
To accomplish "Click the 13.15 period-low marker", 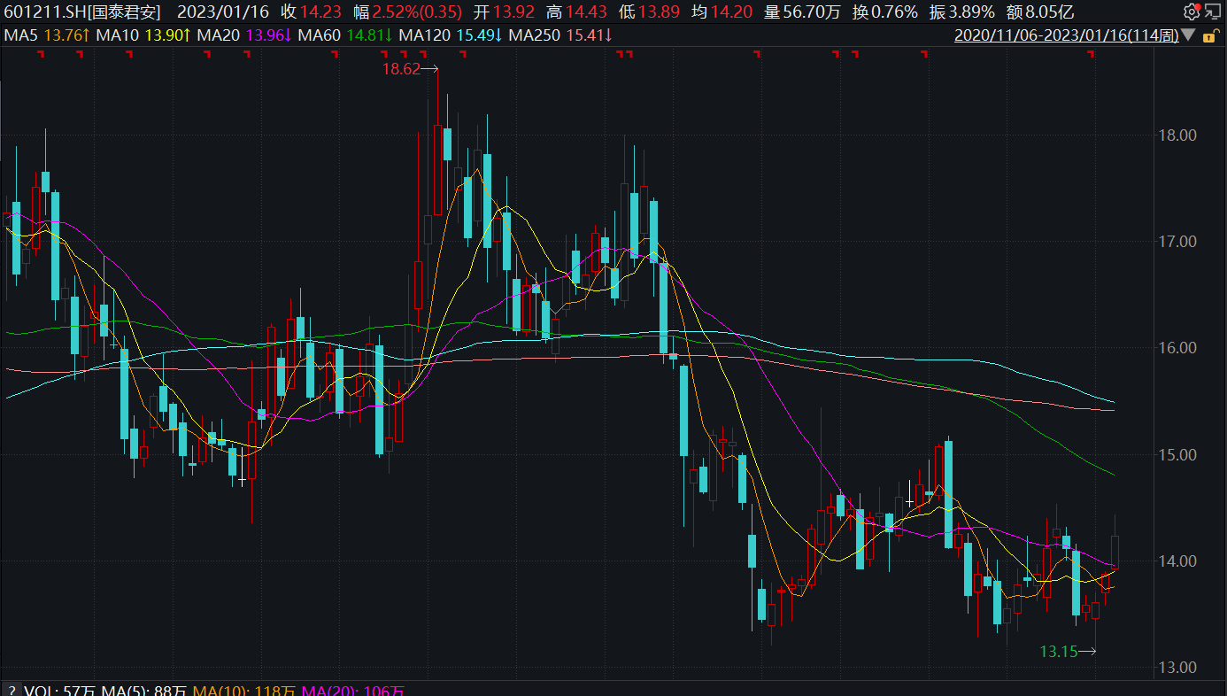I will 1068,652.
